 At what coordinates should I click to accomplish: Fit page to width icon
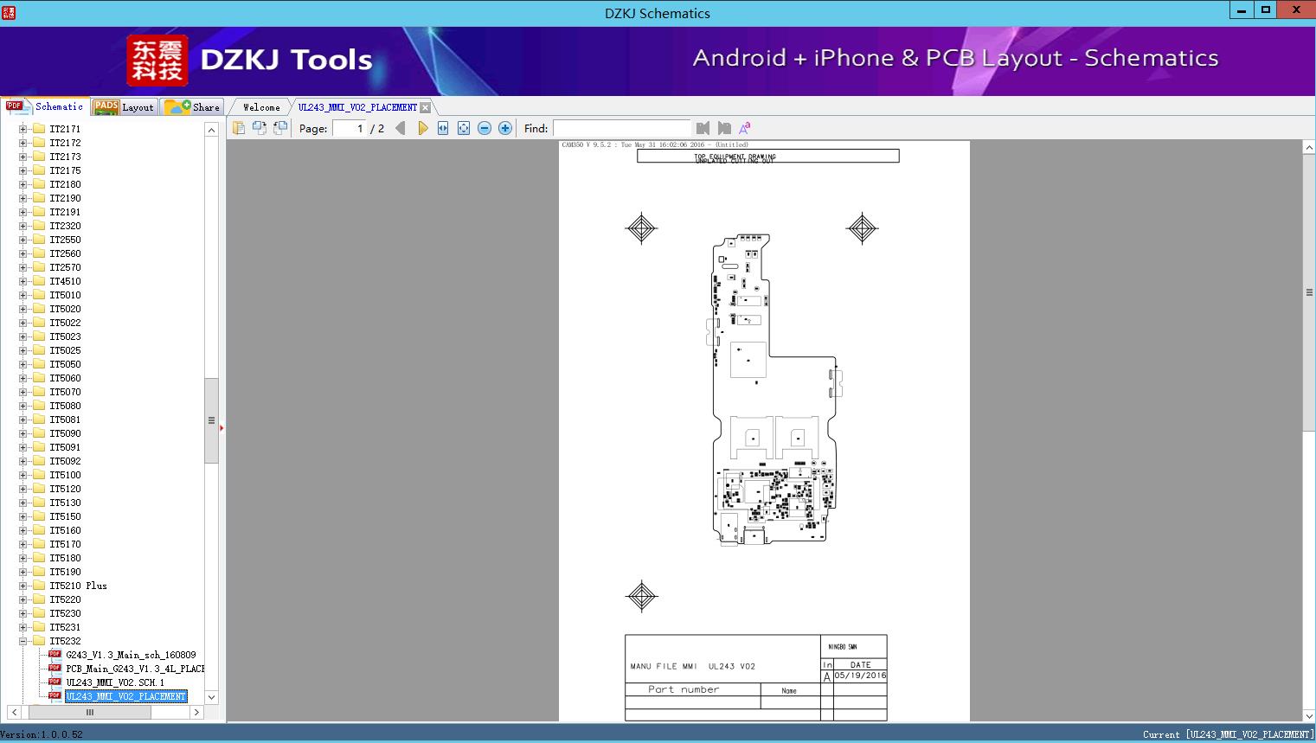(x=443, y=128)
